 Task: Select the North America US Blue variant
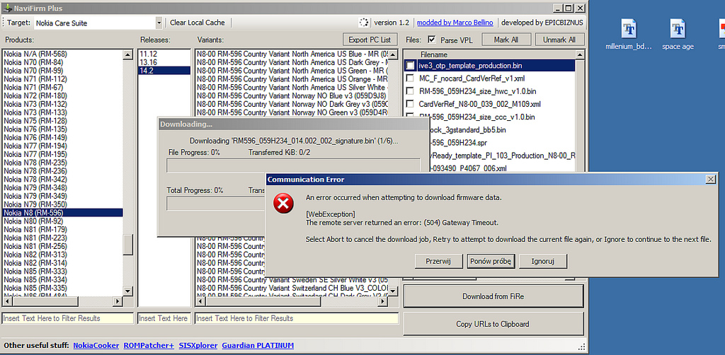tap(292, 54)
